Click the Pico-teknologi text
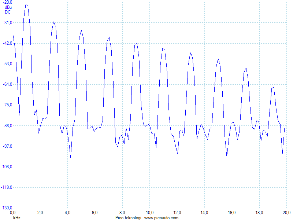The width and height of the screenshot is (293, 220). tap(128, 218)
